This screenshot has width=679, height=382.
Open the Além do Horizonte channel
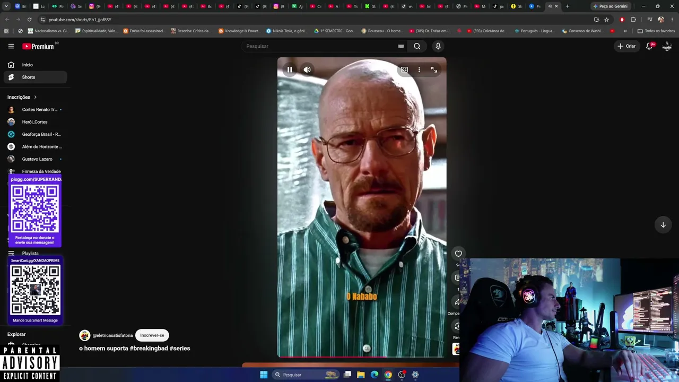[x=35, y=146]
